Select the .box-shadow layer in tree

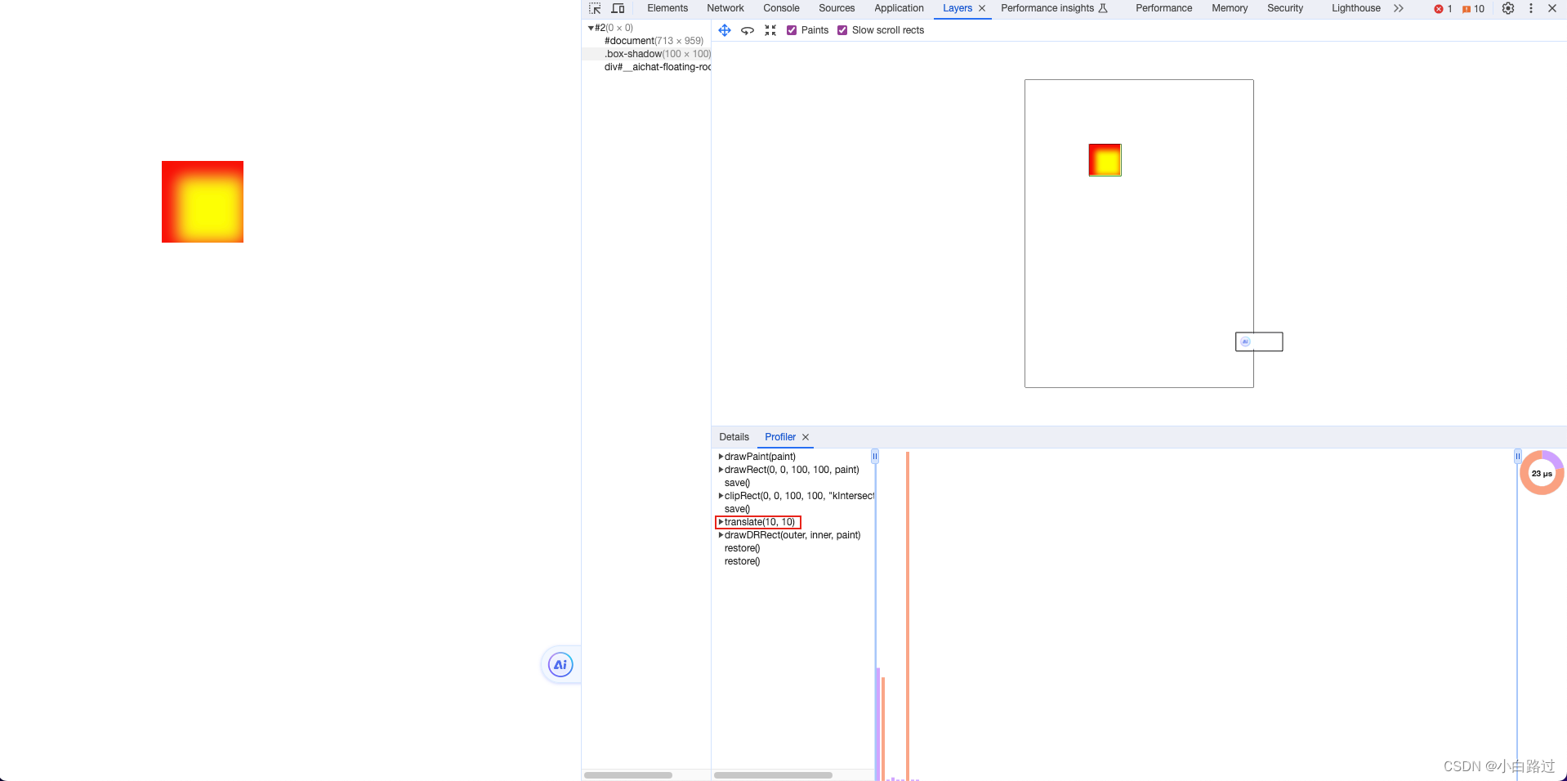click(646, 54)
